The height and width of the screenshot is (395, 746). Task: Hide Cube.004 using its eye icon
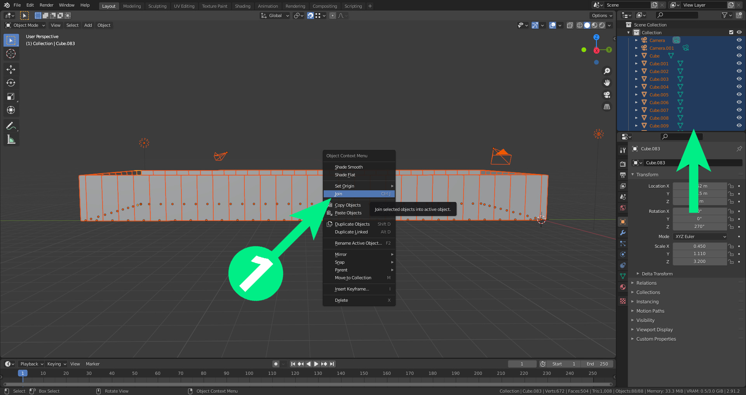tap(739, 87)
